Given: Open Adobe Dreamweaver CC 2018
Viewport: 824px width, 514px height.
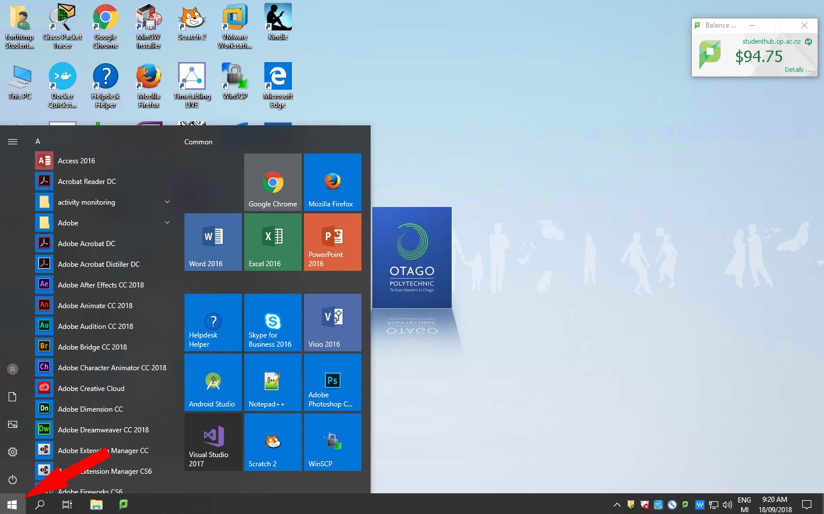Looking at the screenshot, I should [x=103, y=430].
